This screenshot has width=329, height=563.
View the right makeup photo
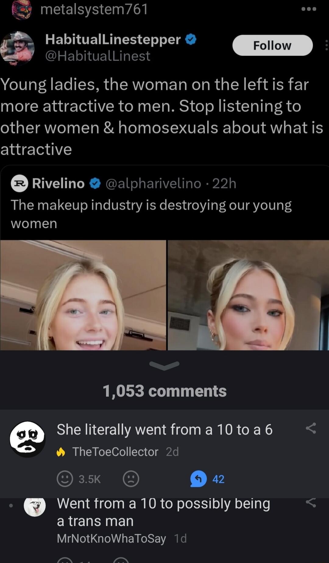pyautogui.click(x=248, y=295)
